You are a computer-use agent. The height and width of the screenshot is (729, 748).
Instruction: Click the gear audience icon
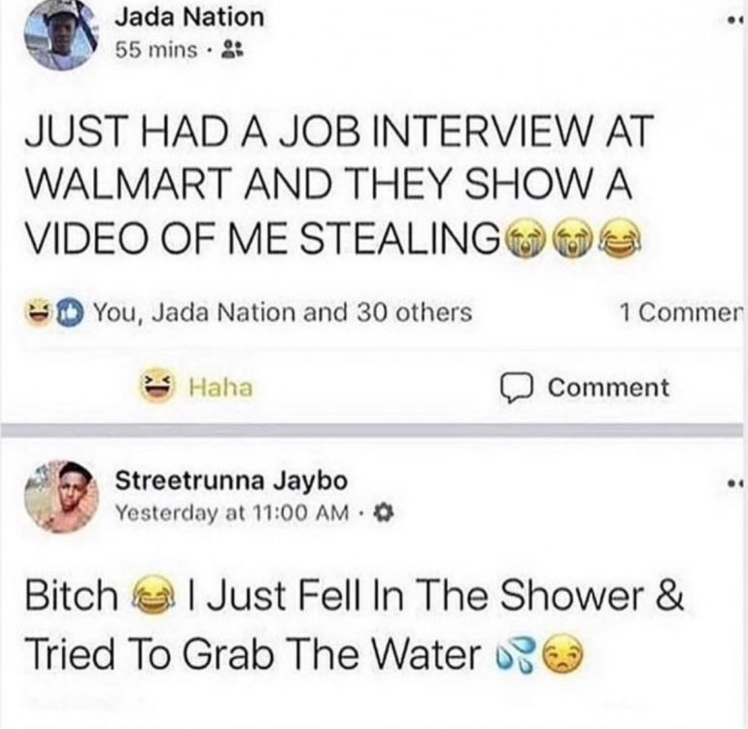384,513
